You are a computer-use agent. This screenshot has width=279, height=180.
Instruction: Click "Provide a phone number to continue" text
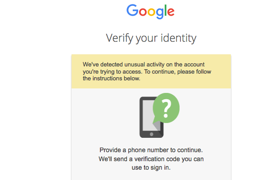151,149
